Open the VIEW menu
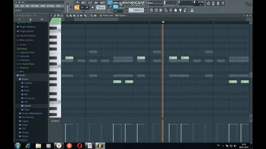The image size is (266, 149). (43, 6)
